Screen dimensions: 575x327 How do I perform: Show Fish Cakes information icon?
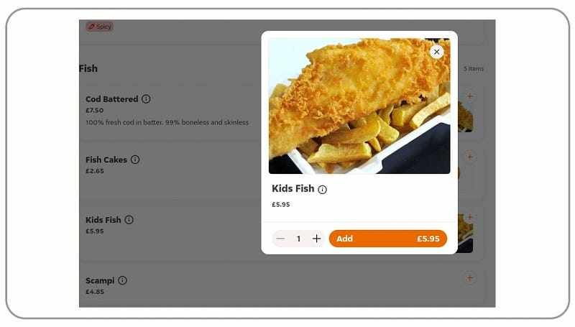tap(135, 160)
